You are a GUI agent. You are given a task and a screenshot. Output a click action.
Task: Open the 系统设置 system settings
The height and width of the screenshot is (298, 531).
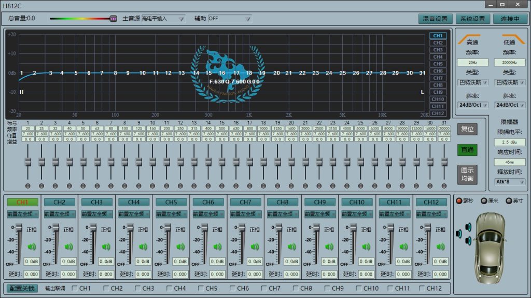(x=473, y=19)
